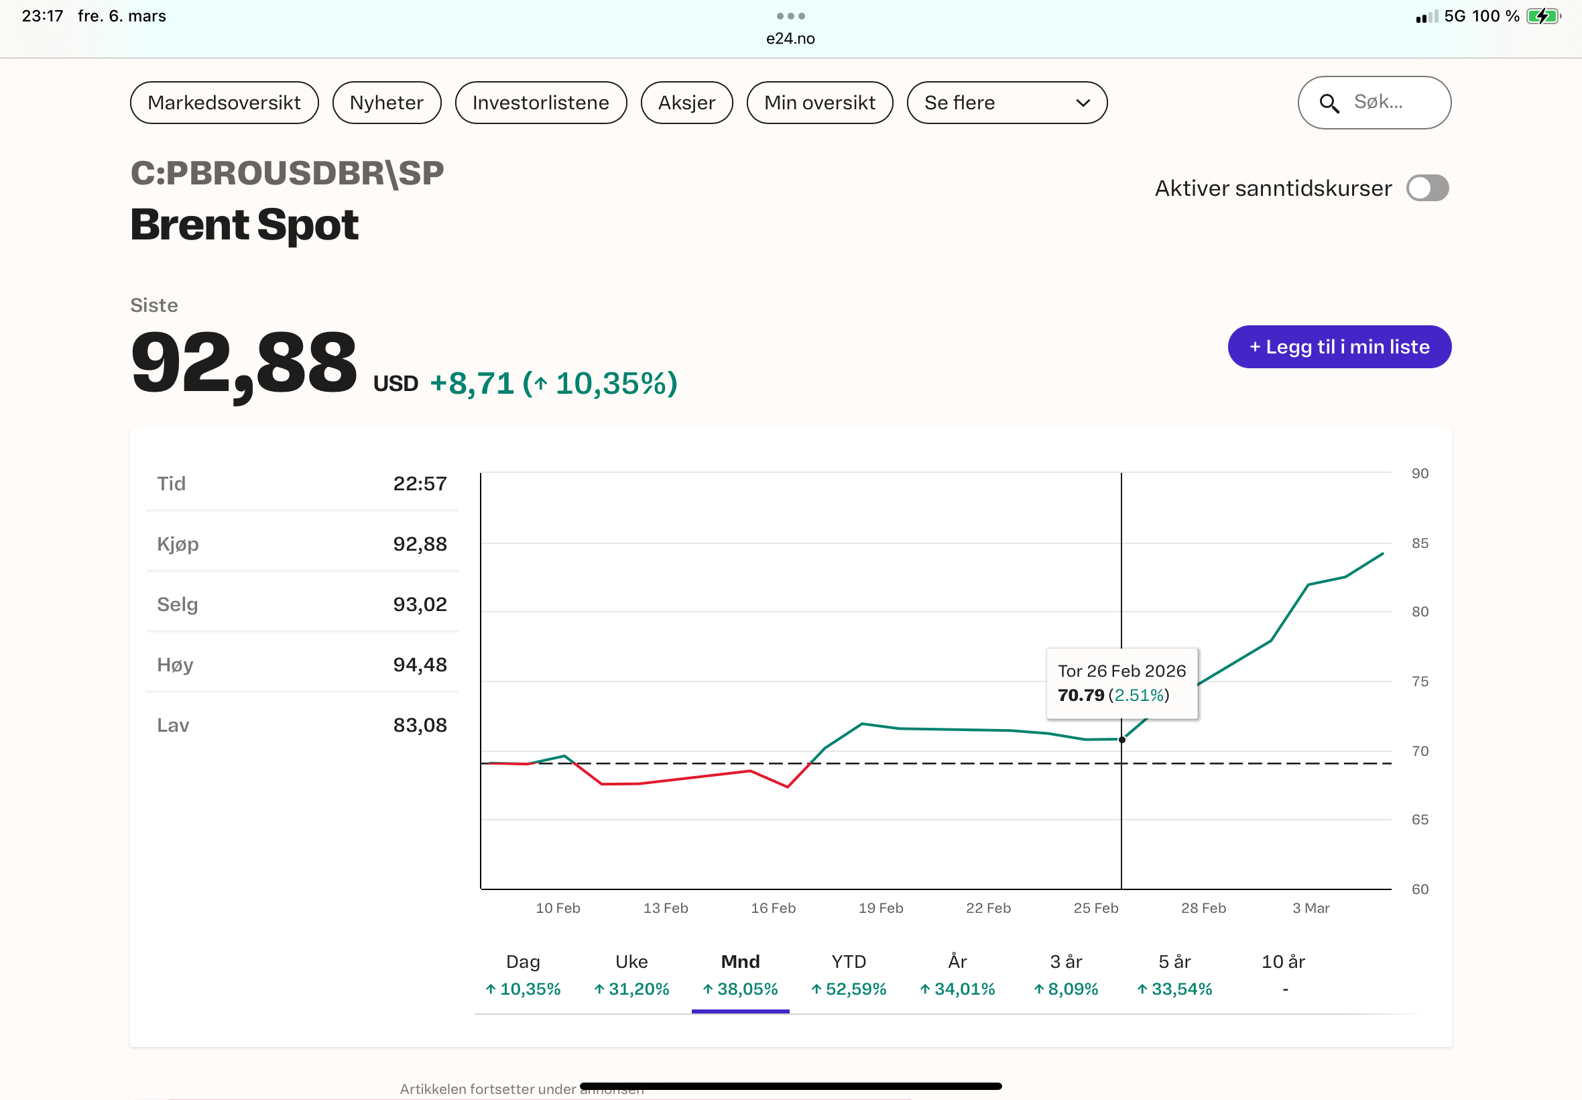Image resolution: width=1582 pixels, height=1100 pixels.
Task: Go to Investorlistene
Action: [x=540, y=103]
